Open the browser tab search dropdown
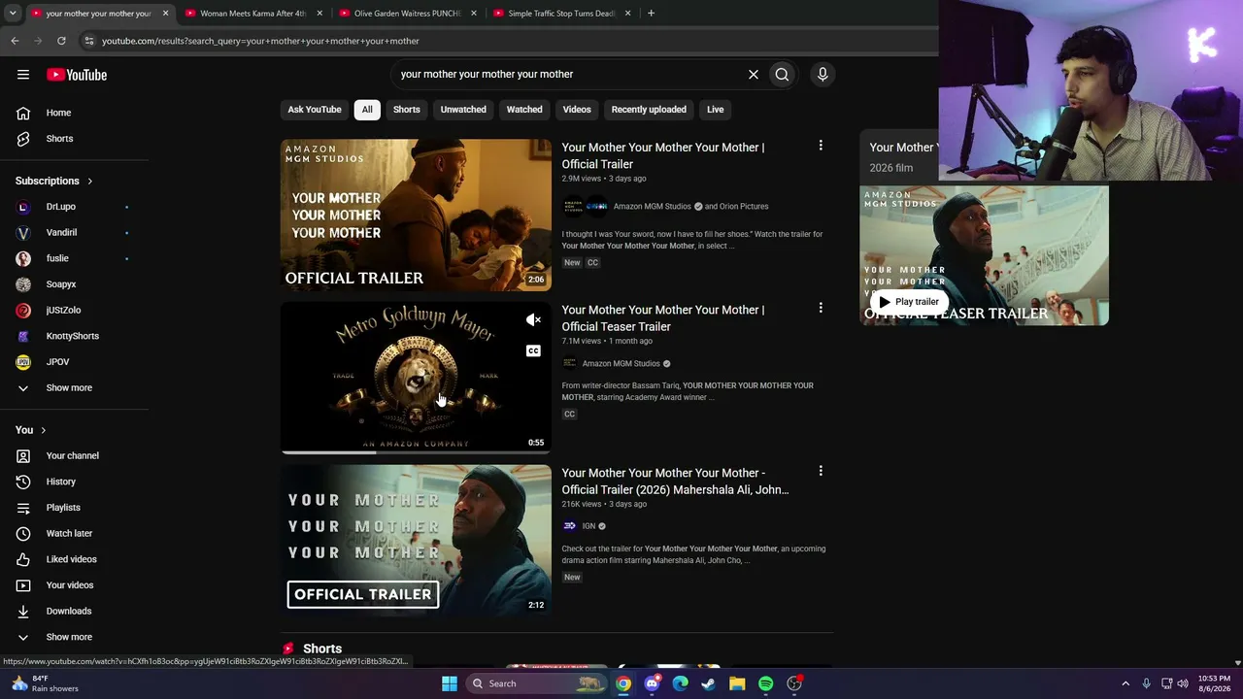 pyautogui.click(x=13, y=14)
